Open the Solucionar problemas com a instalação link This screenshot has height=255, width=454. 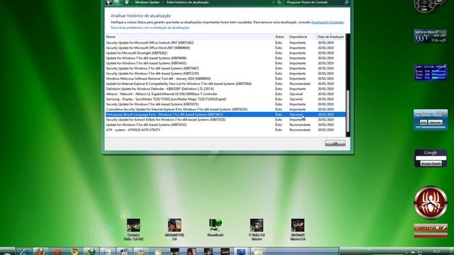[150, 28]
